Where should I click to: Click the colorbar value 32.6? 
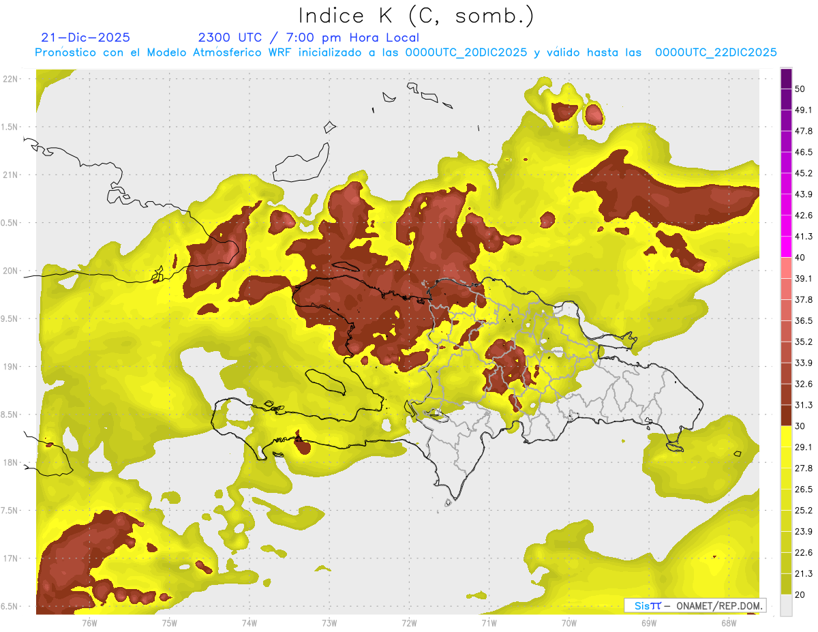(804, 384)
